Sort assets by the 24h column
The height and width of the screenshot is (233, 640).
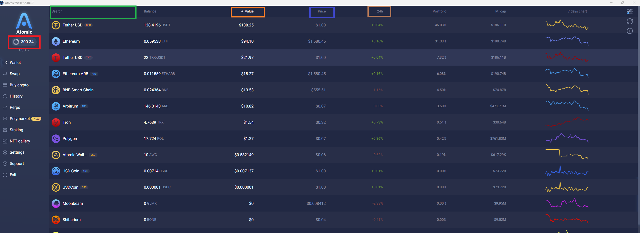[x=379, y=11]
